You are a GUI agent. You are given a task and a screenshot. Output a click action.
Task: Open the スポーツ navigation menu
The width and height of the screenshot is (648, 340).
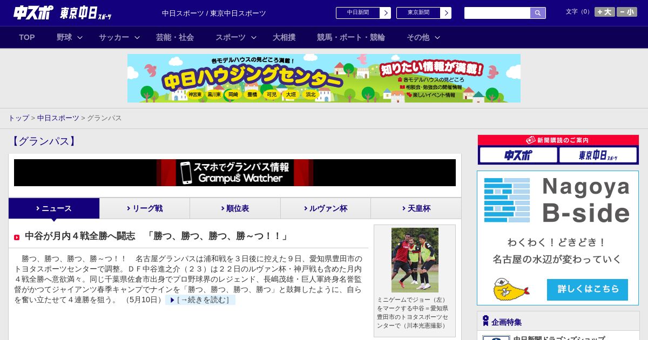[231, 37]
